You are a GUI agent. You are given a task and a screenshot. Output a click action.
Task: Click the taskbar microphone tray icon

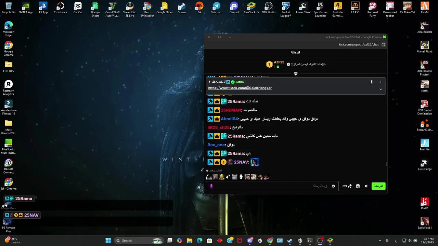pos(387,241)
